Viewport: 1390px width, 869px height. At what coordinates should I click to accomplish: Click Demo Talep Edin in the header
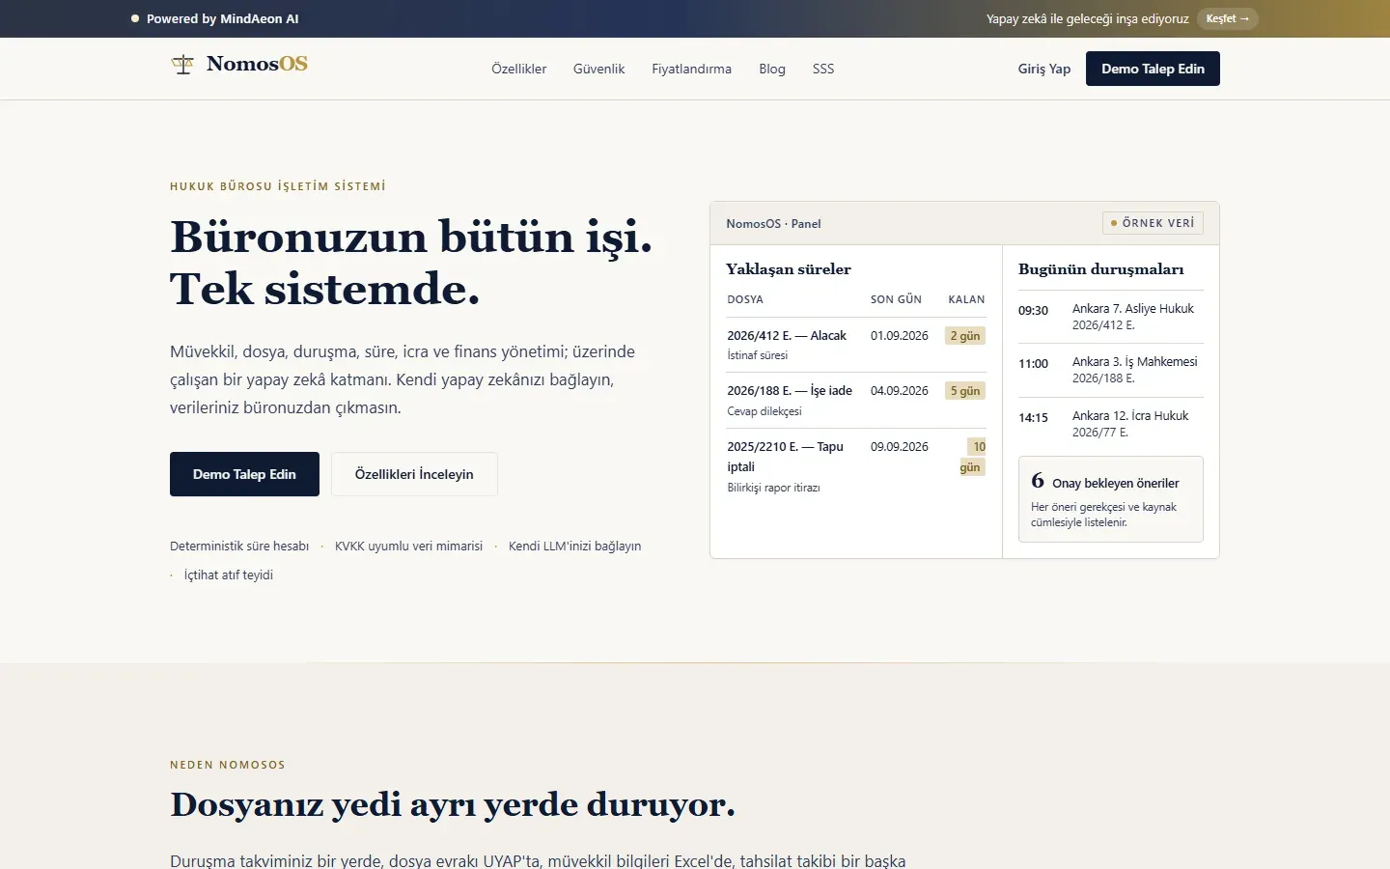pyautogui.click(x=1153, y=69)
